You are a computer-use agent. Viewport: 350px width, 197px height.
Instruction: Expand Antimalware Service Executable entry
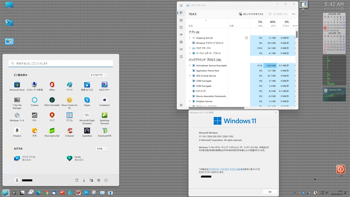tap(190, 65)
